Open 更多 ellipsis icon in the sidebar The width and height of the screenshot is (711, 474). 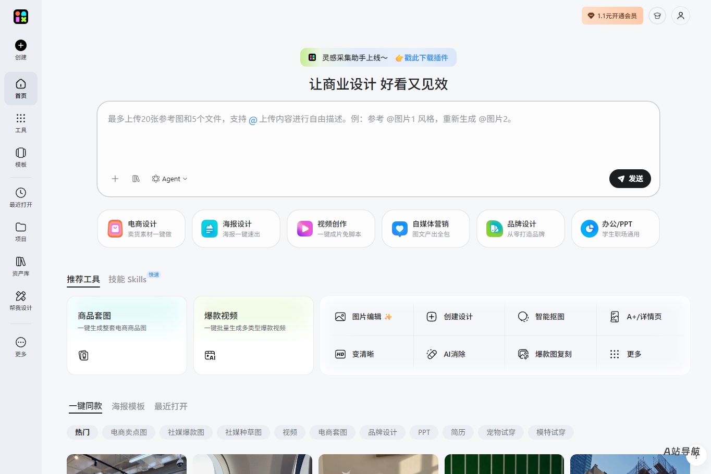(21, 342)
